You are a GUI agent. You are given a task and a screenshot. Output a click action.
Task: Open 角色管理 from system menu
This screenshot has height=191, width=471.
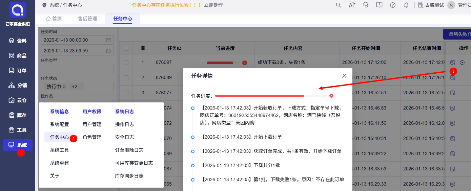pyautogui.click(x=92, y=137)
